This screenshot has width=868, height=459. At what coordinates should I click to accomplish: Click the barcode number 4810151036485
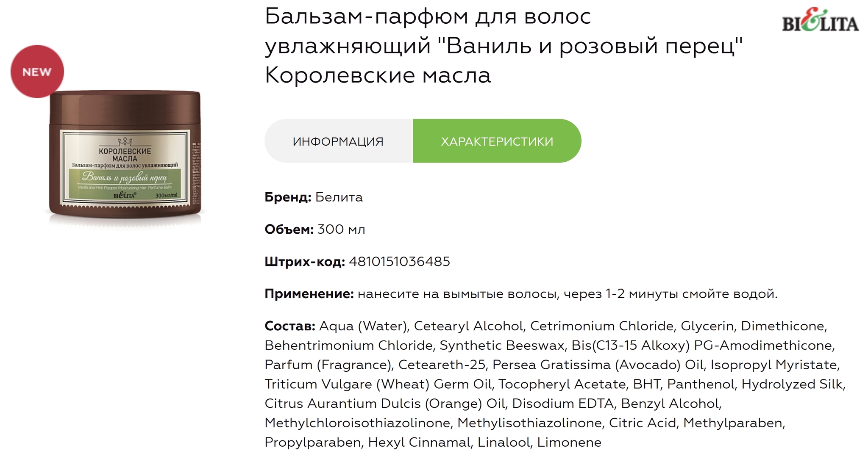(399, 262)
